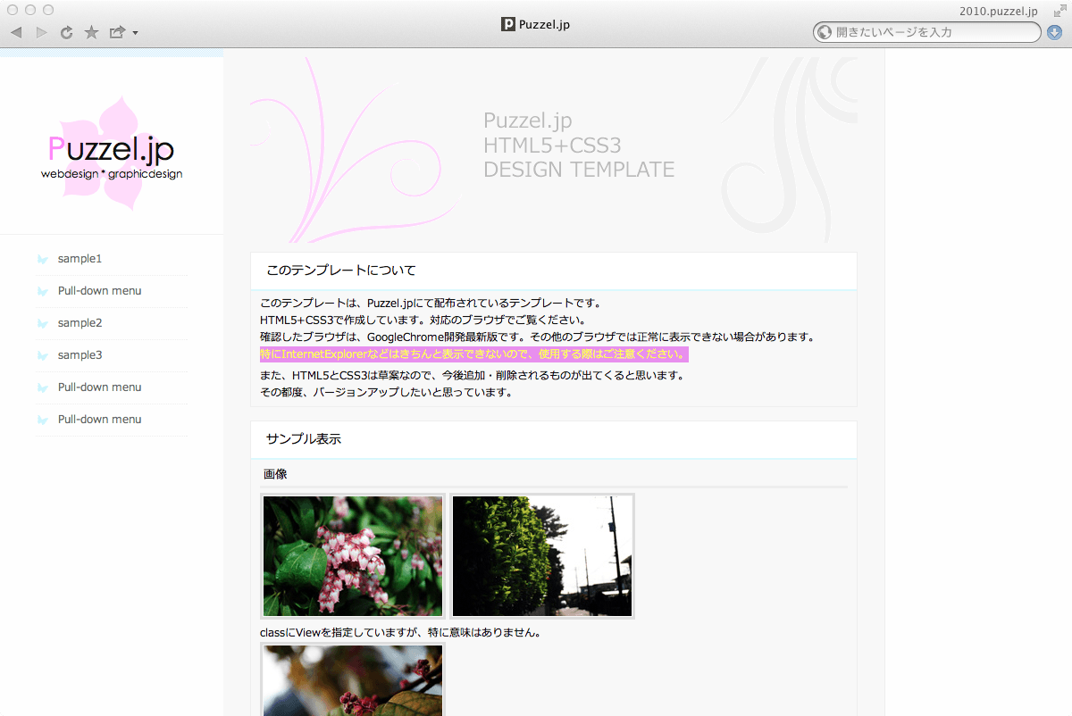
Task: Open the sample1 sidebar link
Action: (80, 259)
